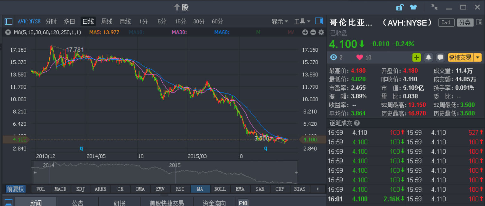Expand the 快捷交易 dropdown arrow
The image size is (485, 206).
coord(478,57)
